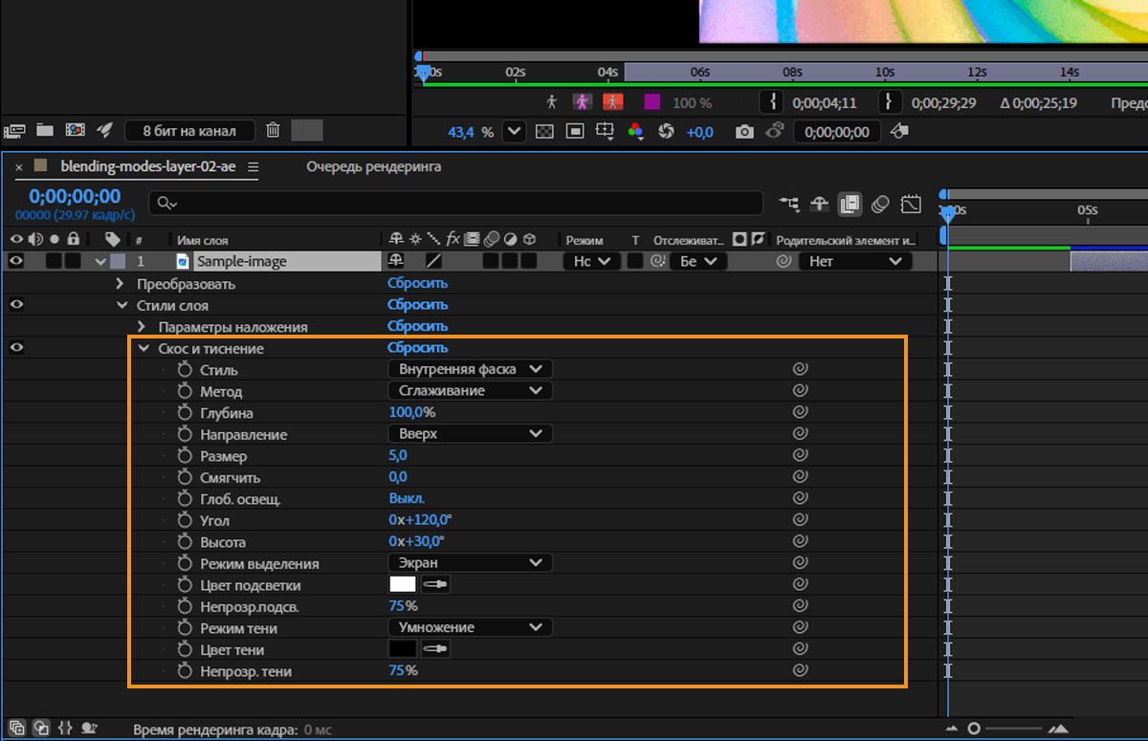
Task: Take a snapshot with the camera icon
Action: pos(744,132)
